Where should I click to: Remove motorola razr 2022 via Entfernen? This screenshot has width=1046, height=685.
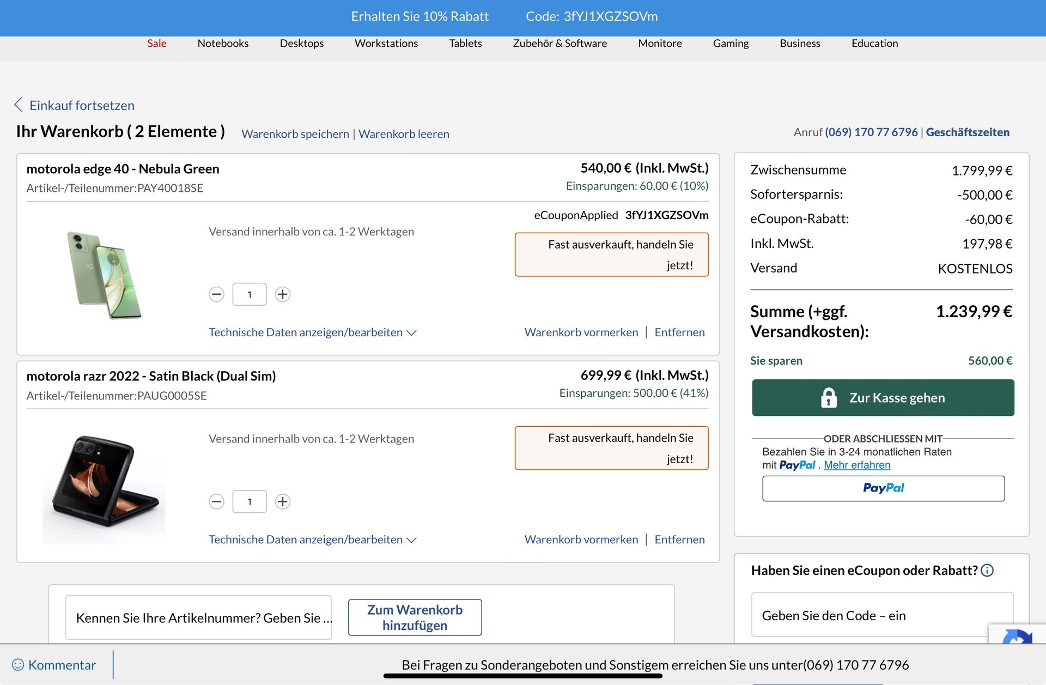[679, 539]
